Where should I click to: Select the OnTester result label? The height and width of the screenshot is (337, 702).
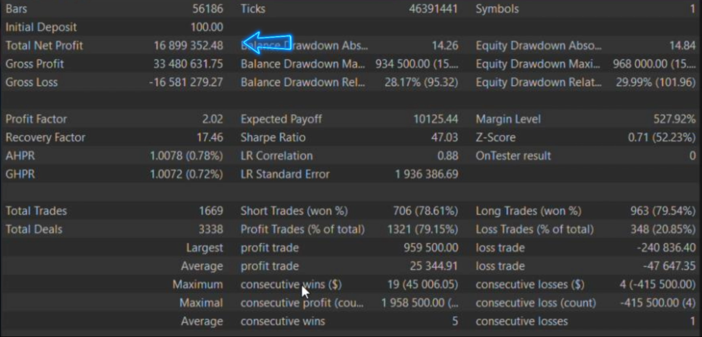tap(513, 156)
